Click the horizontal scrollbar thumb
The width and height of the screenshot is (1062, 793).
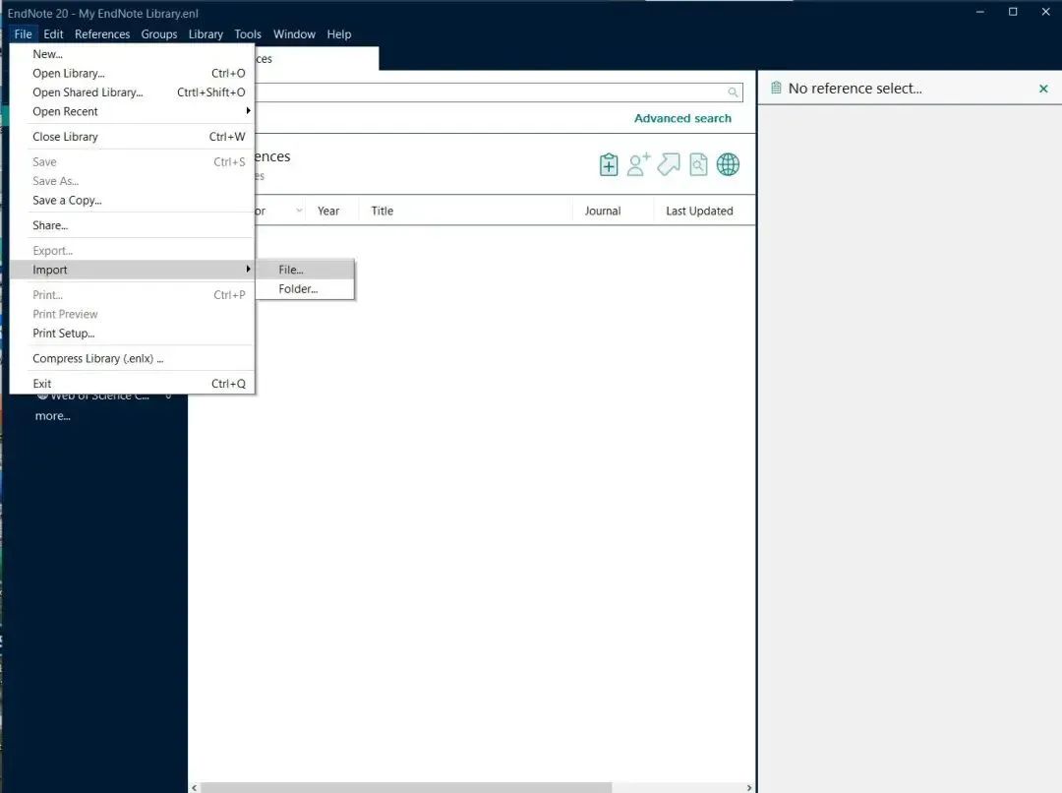tap(406, 787)
